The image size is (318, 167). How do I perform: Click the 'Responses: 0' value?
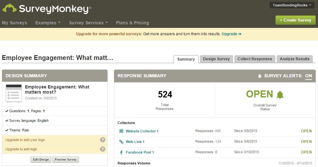[x=206, y=152]
